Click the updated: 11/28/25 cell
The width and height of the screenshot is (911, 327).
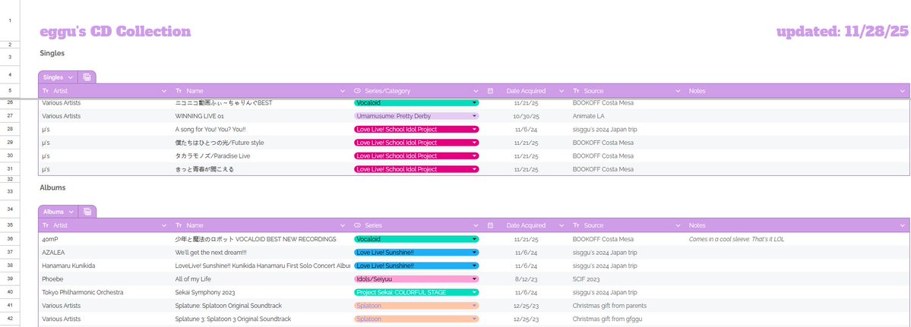coord(843,31)
